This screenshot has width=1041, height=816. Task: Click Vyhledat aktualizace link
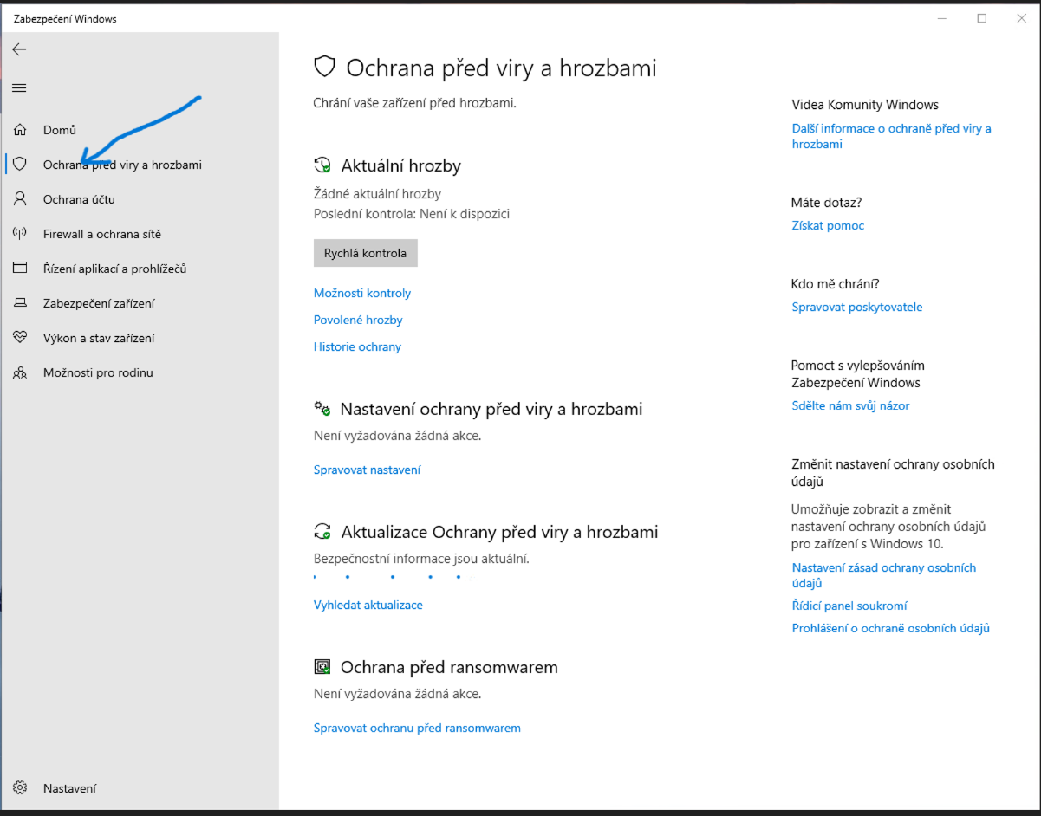(368, 605)
